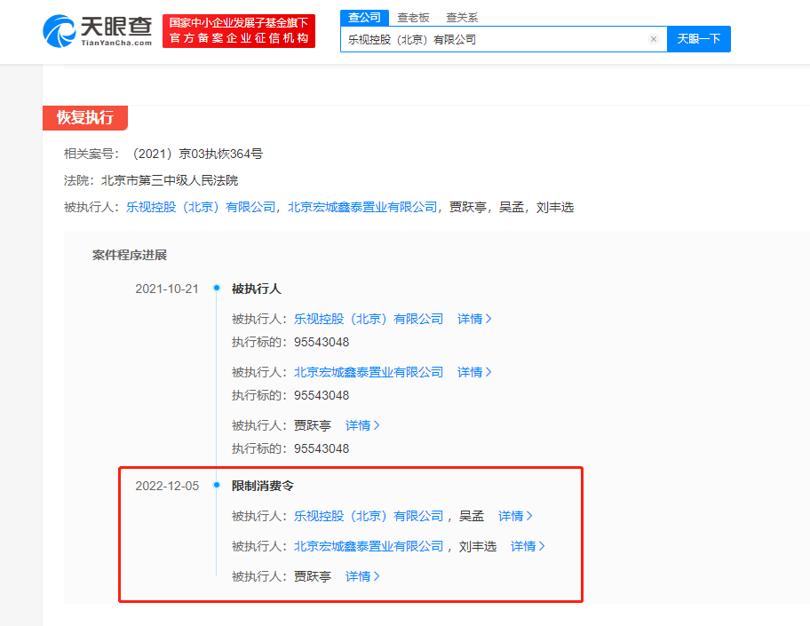Click the 限制消费令 heading
The width and height of the screenshot is (810, 626).
pyautogui.click(x=262, y=486)
